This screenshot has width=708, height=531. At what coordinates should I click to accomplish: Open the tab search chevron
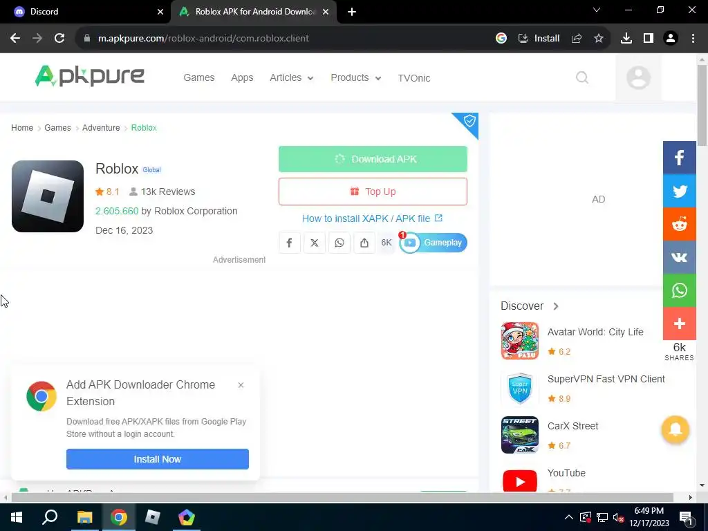[597, 10]
